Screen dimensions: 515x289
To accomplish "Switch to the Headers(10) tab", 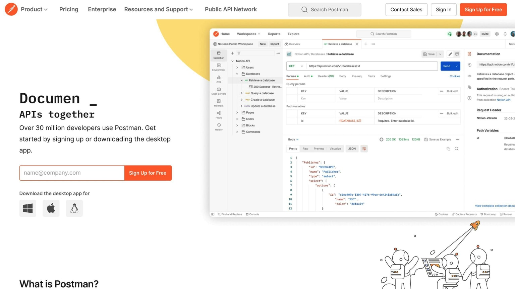I will click(x=326, y=76).
